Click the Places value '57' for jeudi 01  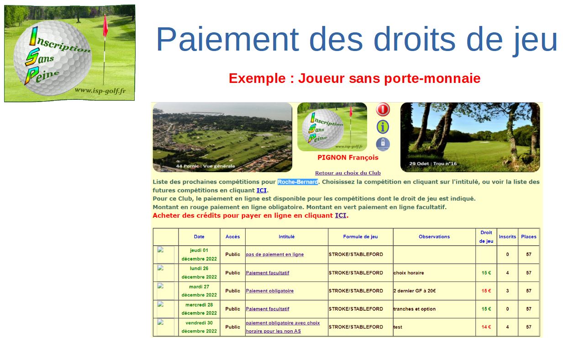(529, 255)
